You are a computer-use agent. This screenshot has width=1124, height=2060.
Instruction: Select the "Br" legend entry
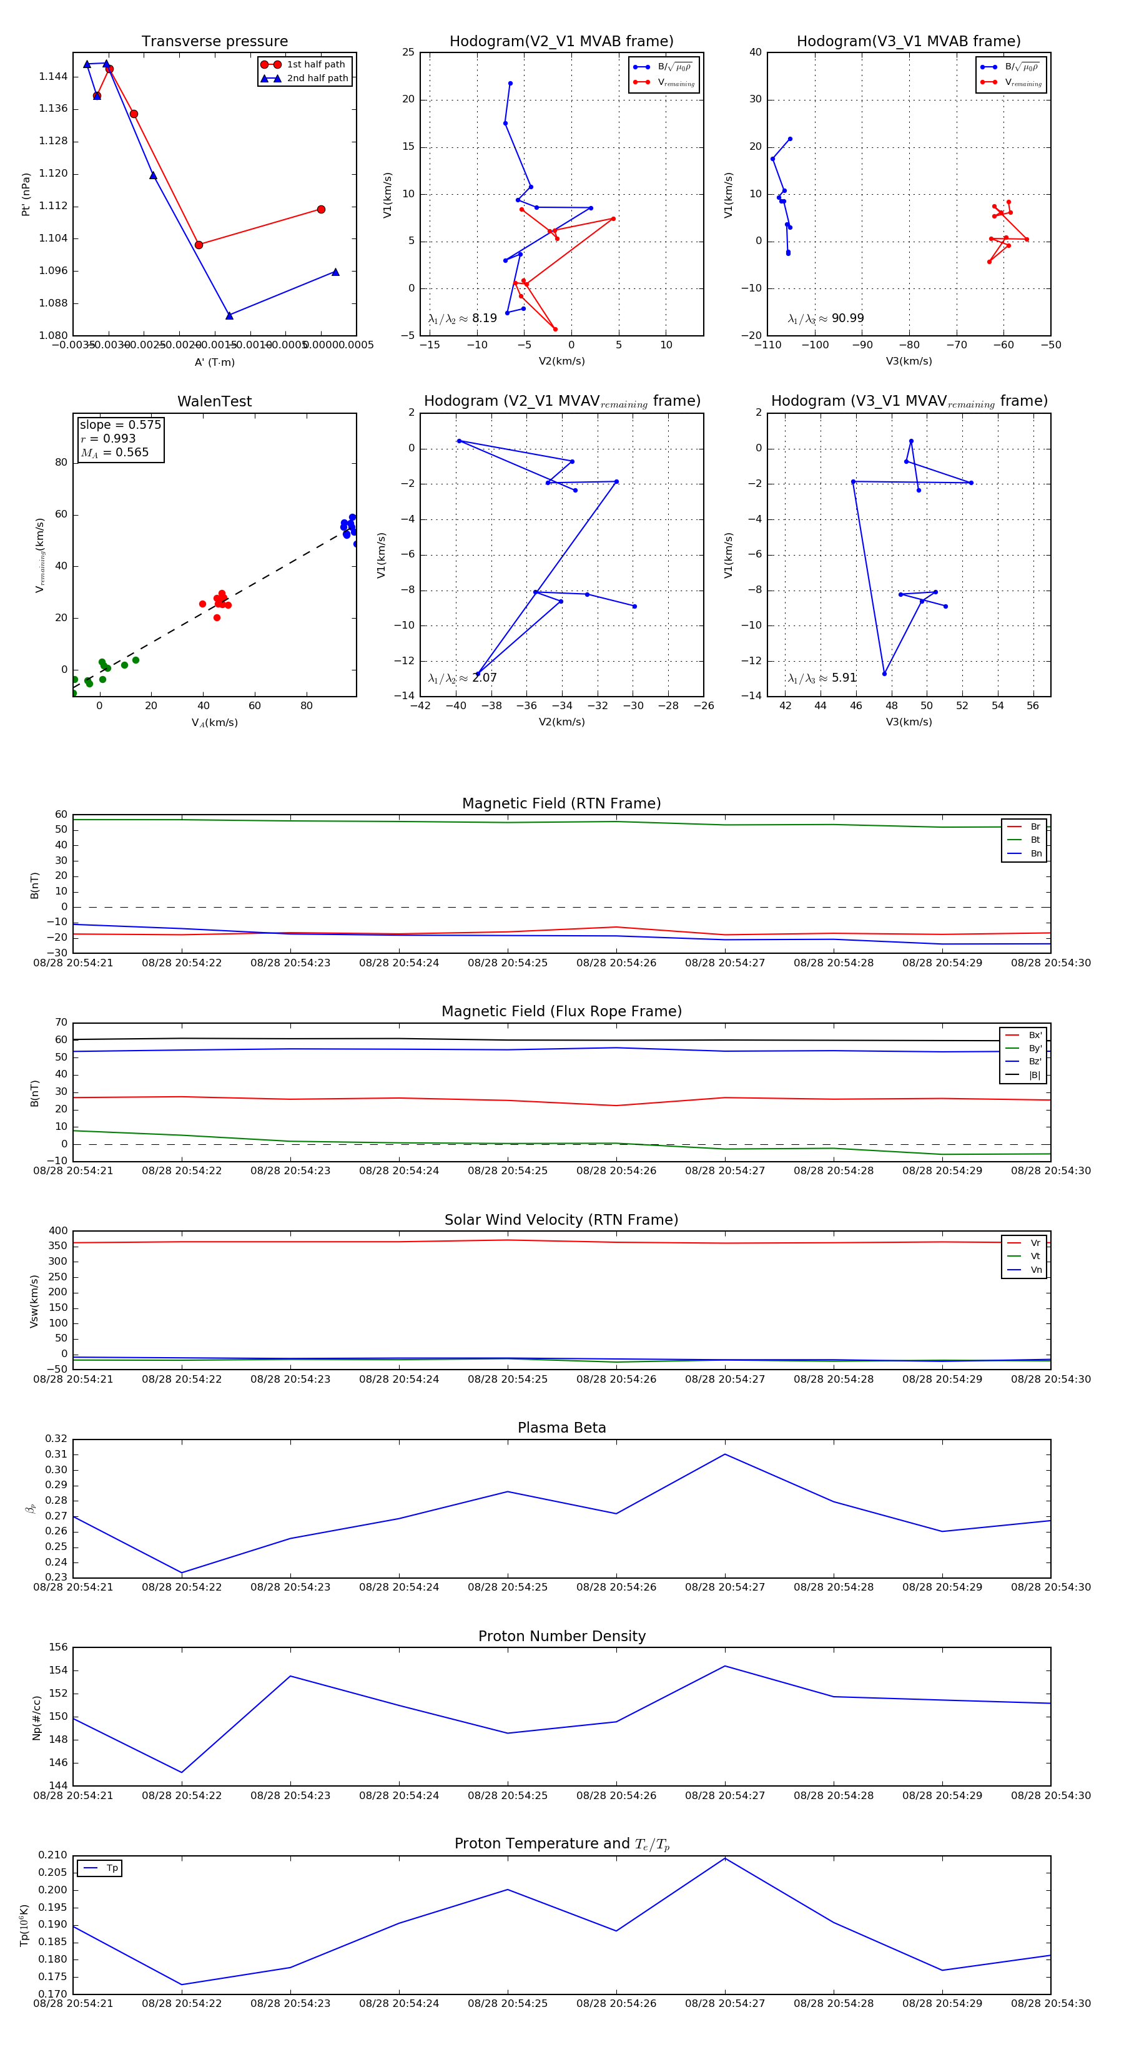click(1024, 827)
